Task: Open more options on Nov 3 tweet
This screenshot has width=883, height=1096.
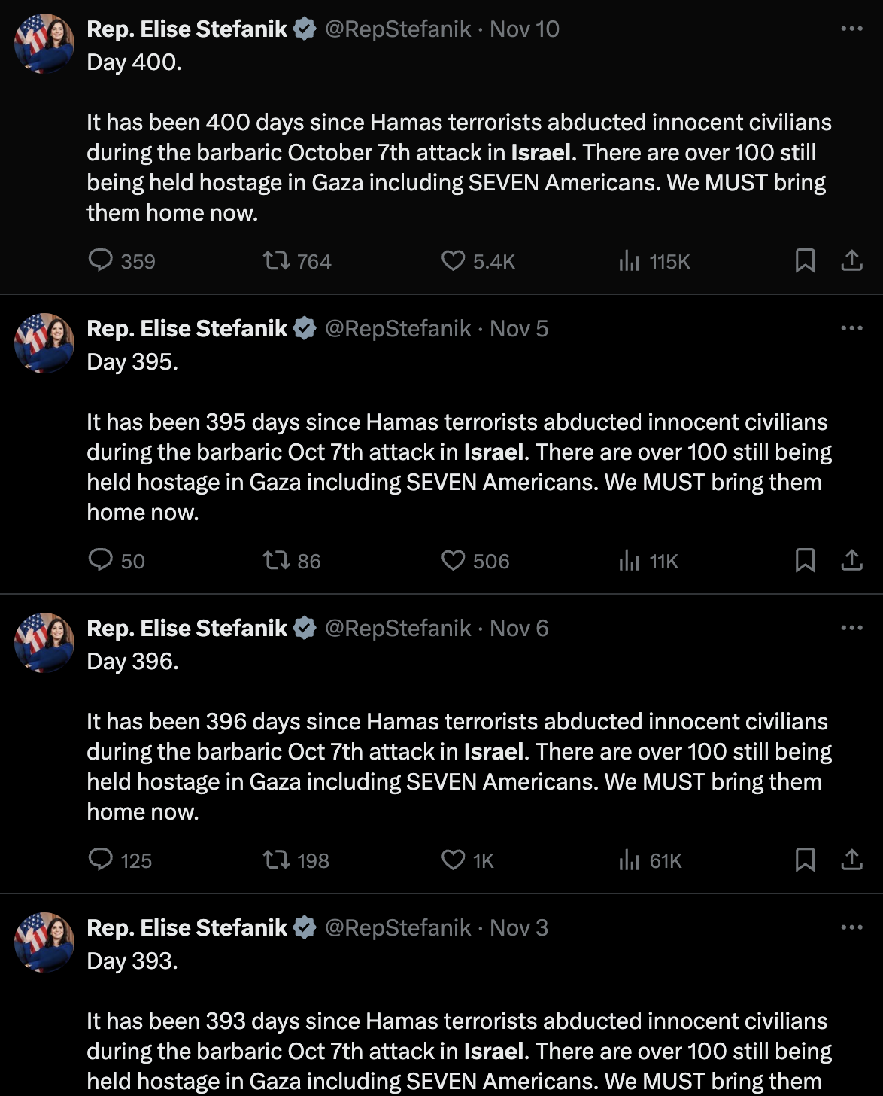Action: 851,927
